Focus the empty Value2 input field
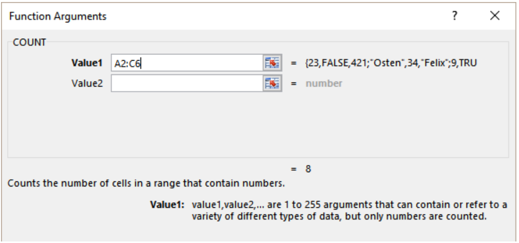The height and width of the screenshot is (243, 519). point(187,84)
